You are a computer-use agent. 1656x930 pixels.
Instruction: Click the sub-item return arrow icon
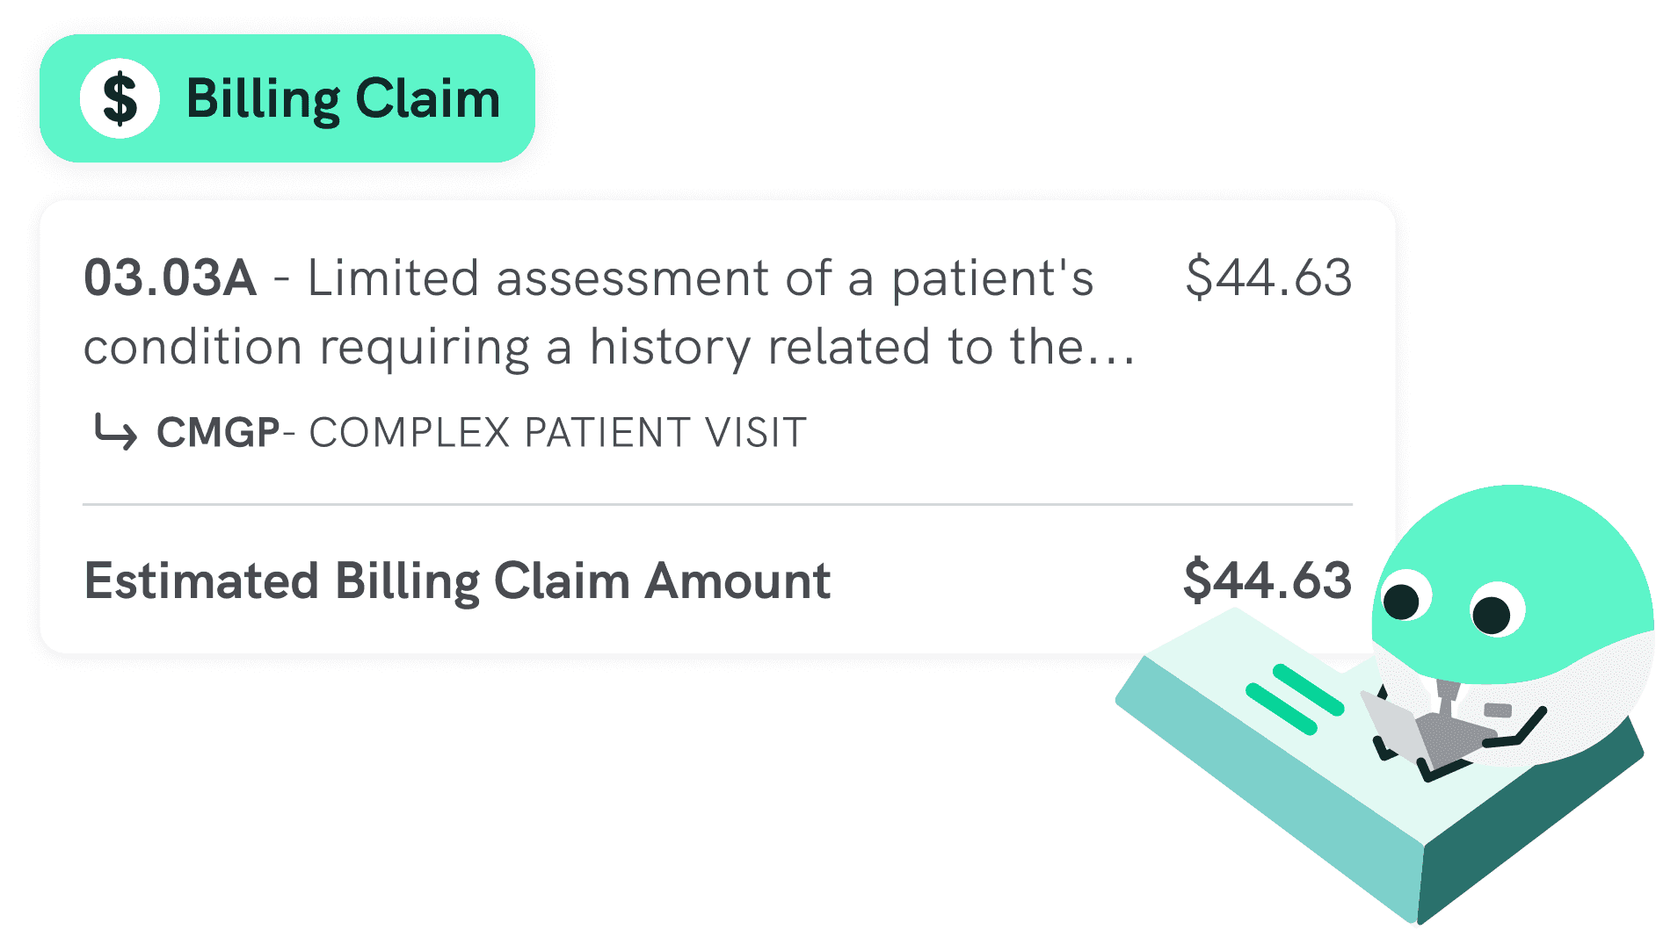[x=115, y=432]
